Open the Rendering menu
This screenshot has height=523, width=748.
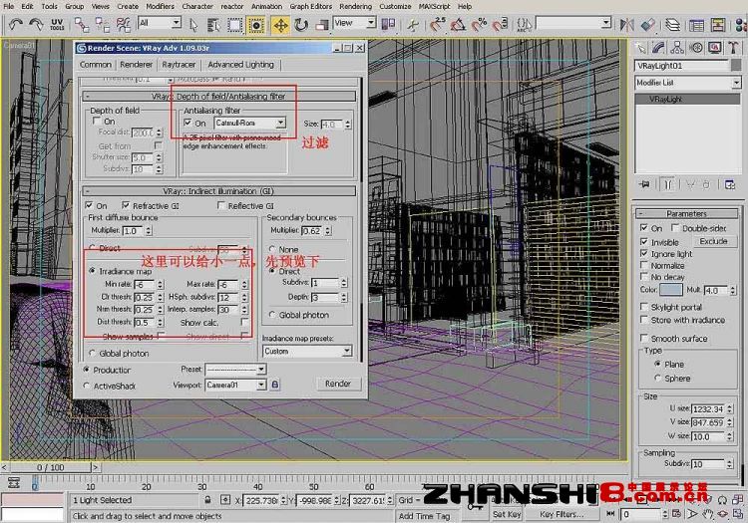click(x=355, y=6)
